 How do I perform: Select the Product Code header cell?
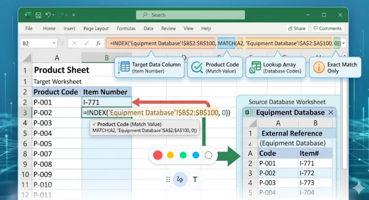57,92
